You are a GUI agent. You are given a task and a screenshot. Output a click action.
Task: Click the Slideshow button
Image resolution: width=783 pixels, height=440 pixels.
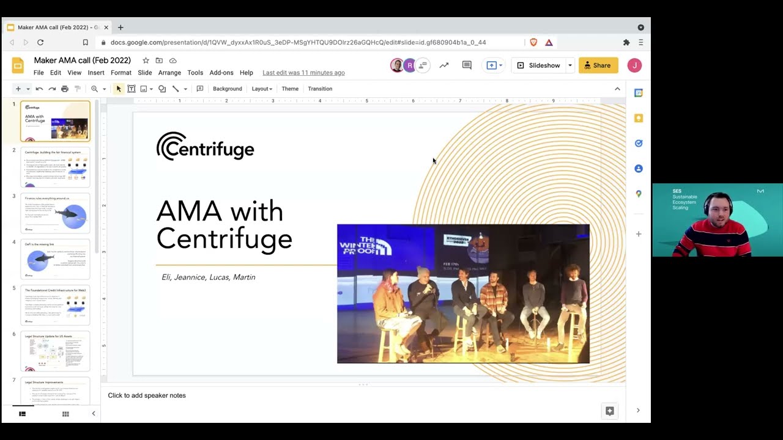point(538,65)
